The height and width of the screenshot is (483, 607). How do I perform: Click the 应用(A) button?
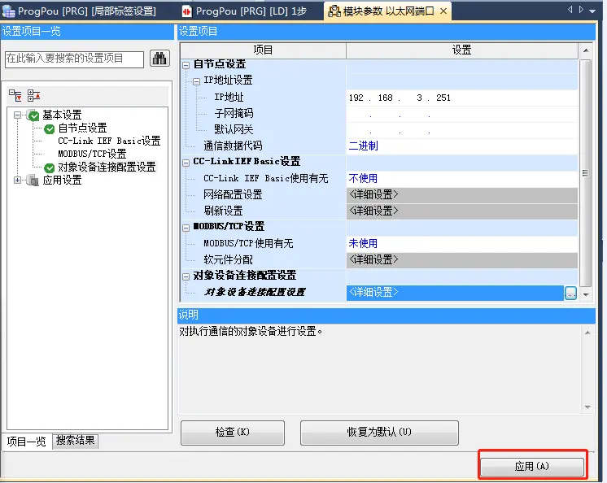point(532,467)
